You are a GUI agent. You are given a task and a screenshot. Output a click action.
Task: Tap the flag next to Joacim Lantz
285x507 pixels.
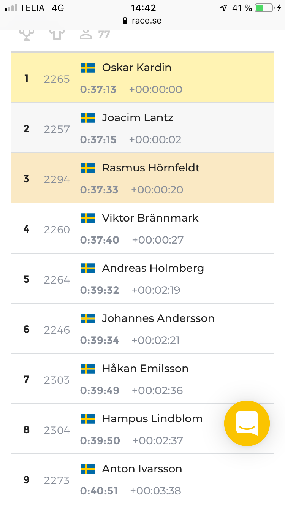pyautogui.click(x=88, y=118)
